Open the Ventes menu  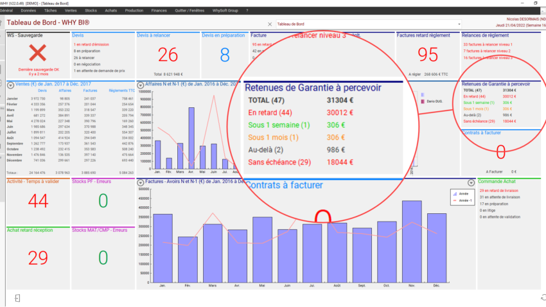(x=71, y=10)
